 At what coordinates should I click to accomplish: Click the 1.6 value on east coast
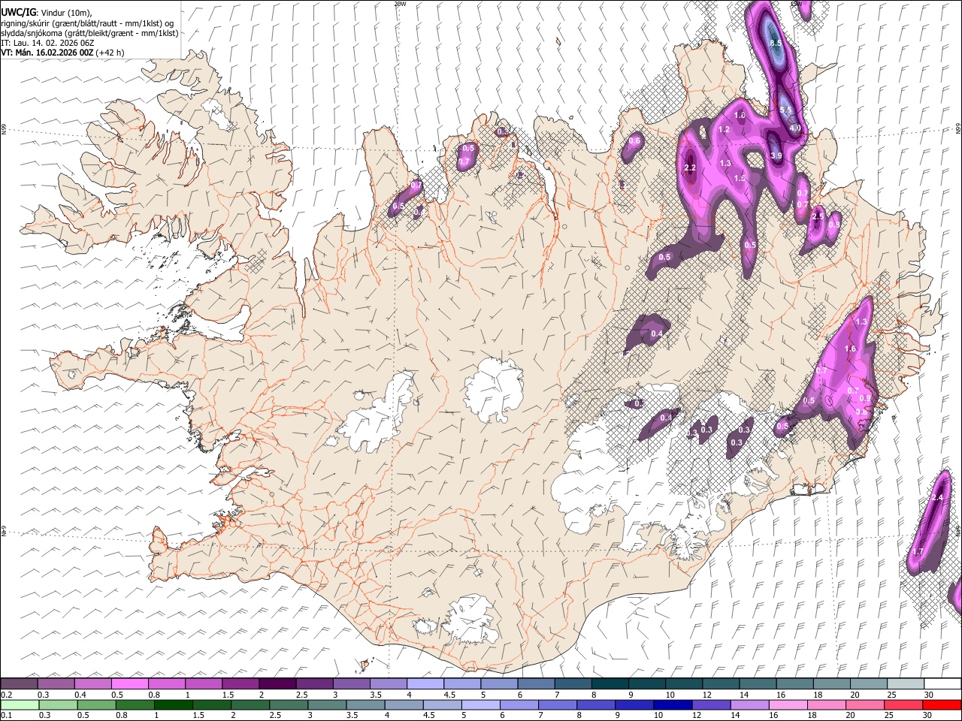click(850, 348)
